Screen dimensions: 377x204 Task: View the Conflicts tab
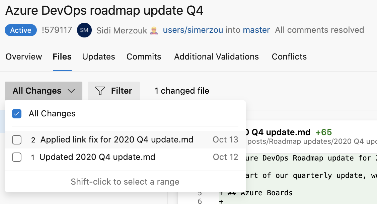289,57
